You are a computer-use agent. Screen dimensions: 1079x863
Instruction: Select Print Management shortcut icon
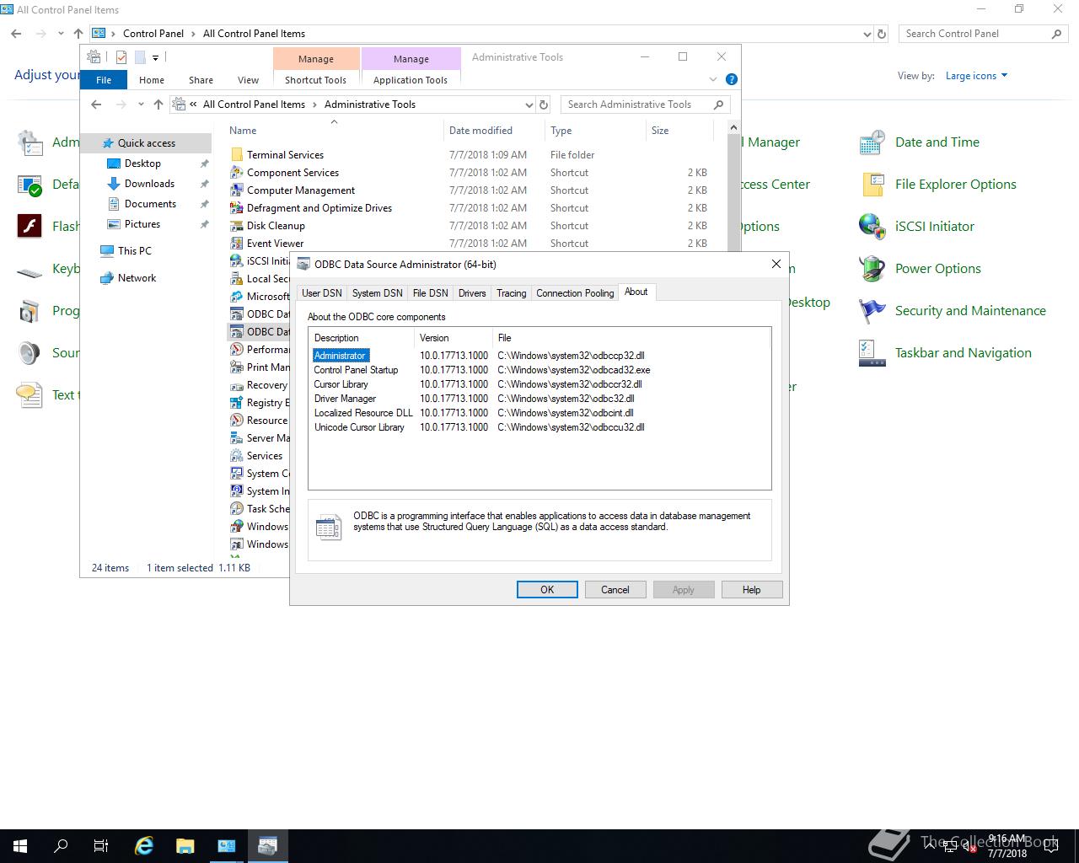click(237, 367)
